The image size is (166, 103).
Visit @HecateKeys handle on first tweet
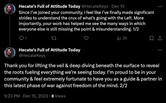[95, 6]
